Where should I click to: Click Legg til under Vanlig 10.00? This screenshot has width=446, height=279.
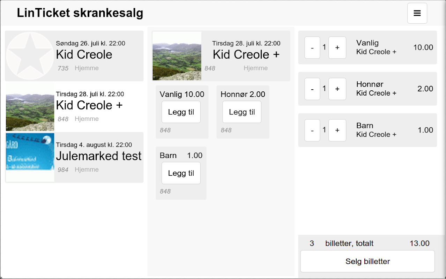pos(181,112)
